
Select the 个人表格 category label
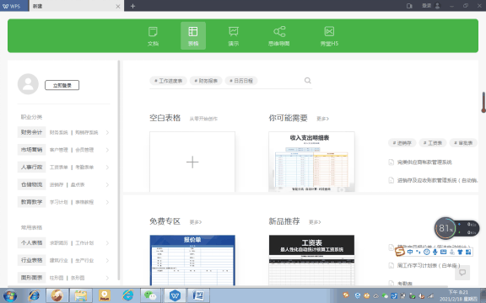point(31,242)
